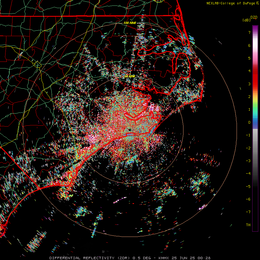Select the -3 dB scale label
The width and height of the screenshot is (260, 260).
click(x=248, y=161)
